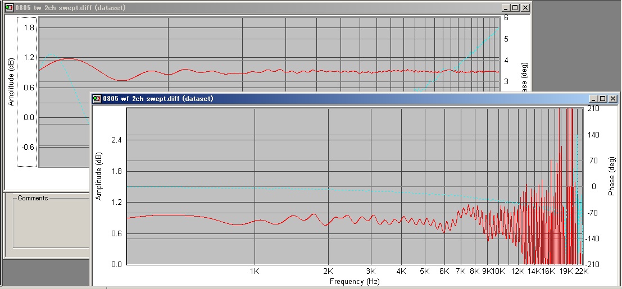The height and width of the screenshot is (289, 622).
Task: Maximize the 0805 wf 2ch swept.diff window
Action: pyautogui.click(x=603, y=99)
